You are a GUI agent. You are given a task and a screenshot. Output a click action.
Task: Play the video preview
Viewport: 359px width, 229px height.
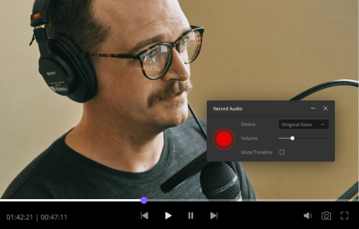tap(168, 215)
